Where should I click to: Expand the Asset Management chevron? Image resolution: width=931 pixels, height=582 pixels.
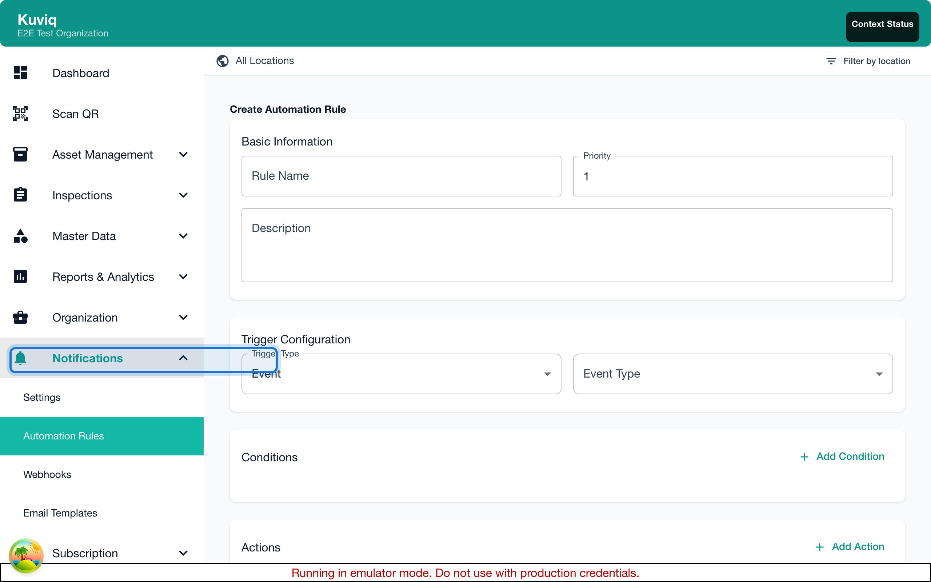[x=184, y=154]
